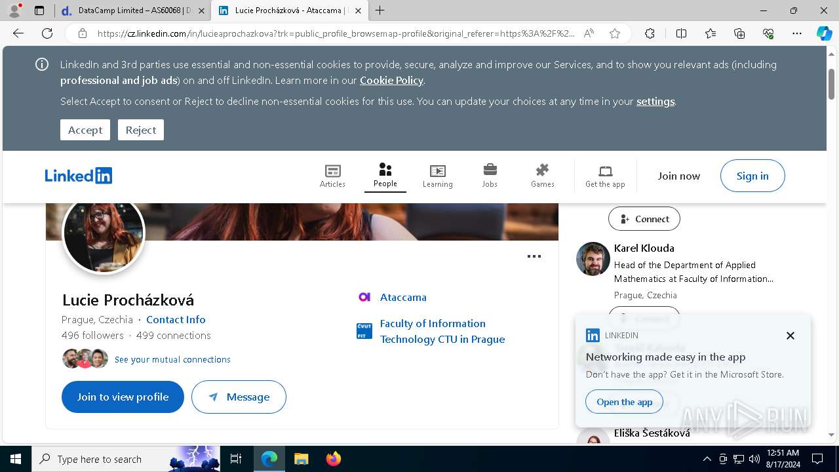Close the Lucie Procházková tab

(358, 10)
